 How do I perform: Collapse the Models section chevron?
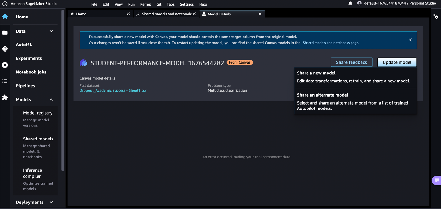pyautogui.click(x=51, y=100)
